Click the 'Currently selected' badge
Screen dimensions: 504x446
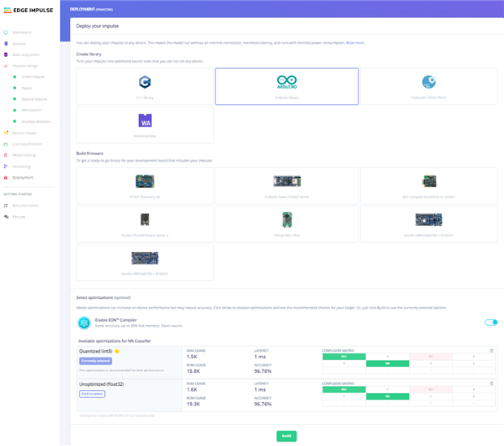(x=95, y=362)
